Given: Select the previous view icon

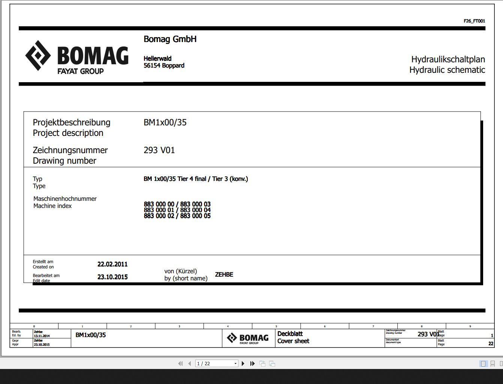Looking at the screenshot, I should click(x=262, y=363).
